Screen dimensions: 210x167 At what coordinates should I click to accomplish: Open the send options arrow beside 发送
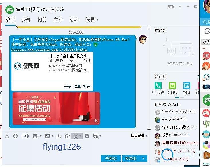[x=144, y=158]
